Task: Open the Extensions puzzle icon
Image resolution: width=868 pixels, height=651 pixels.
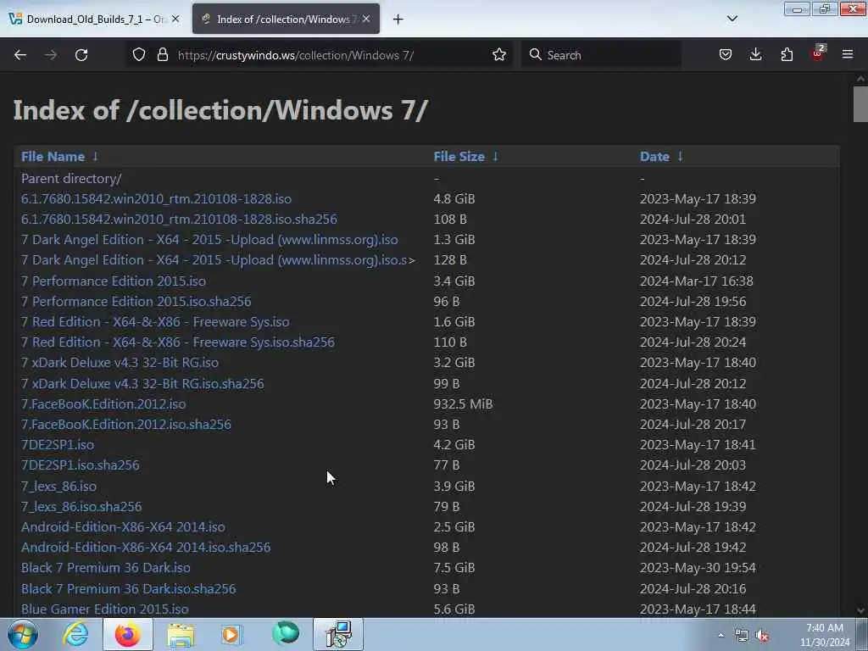Action: click(787, 55)
